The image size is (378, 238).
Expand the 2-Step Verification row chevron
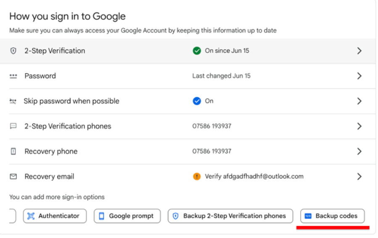pyautogui.click(x=359, y=51)
